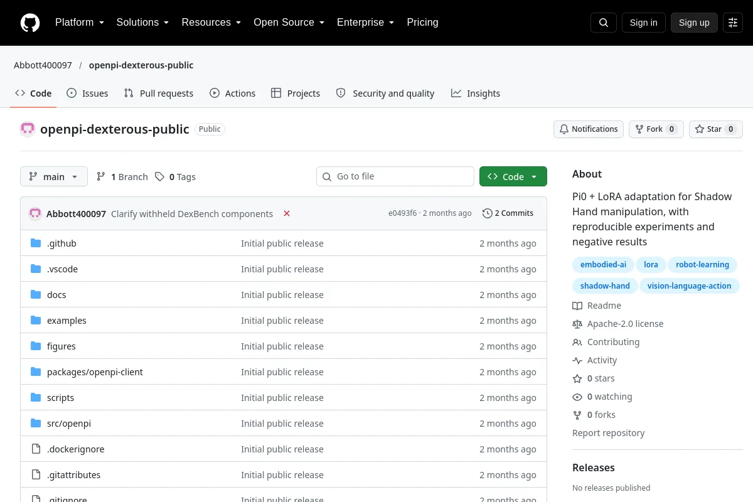Switch to the Actions tab

coord(233,93)
